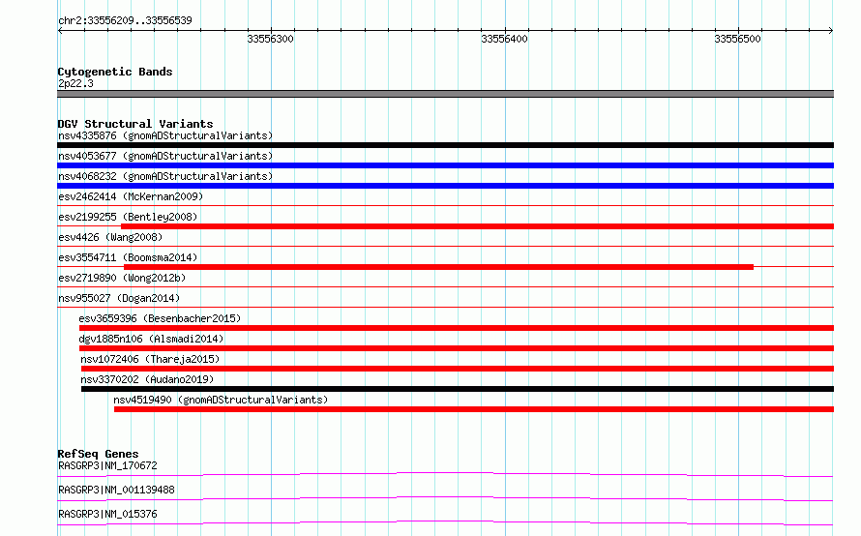Image resolution: width=861 pixels, height=536 pixels.
Task: Click the red bar of esv3554711
Action: (x=439, y=267)
